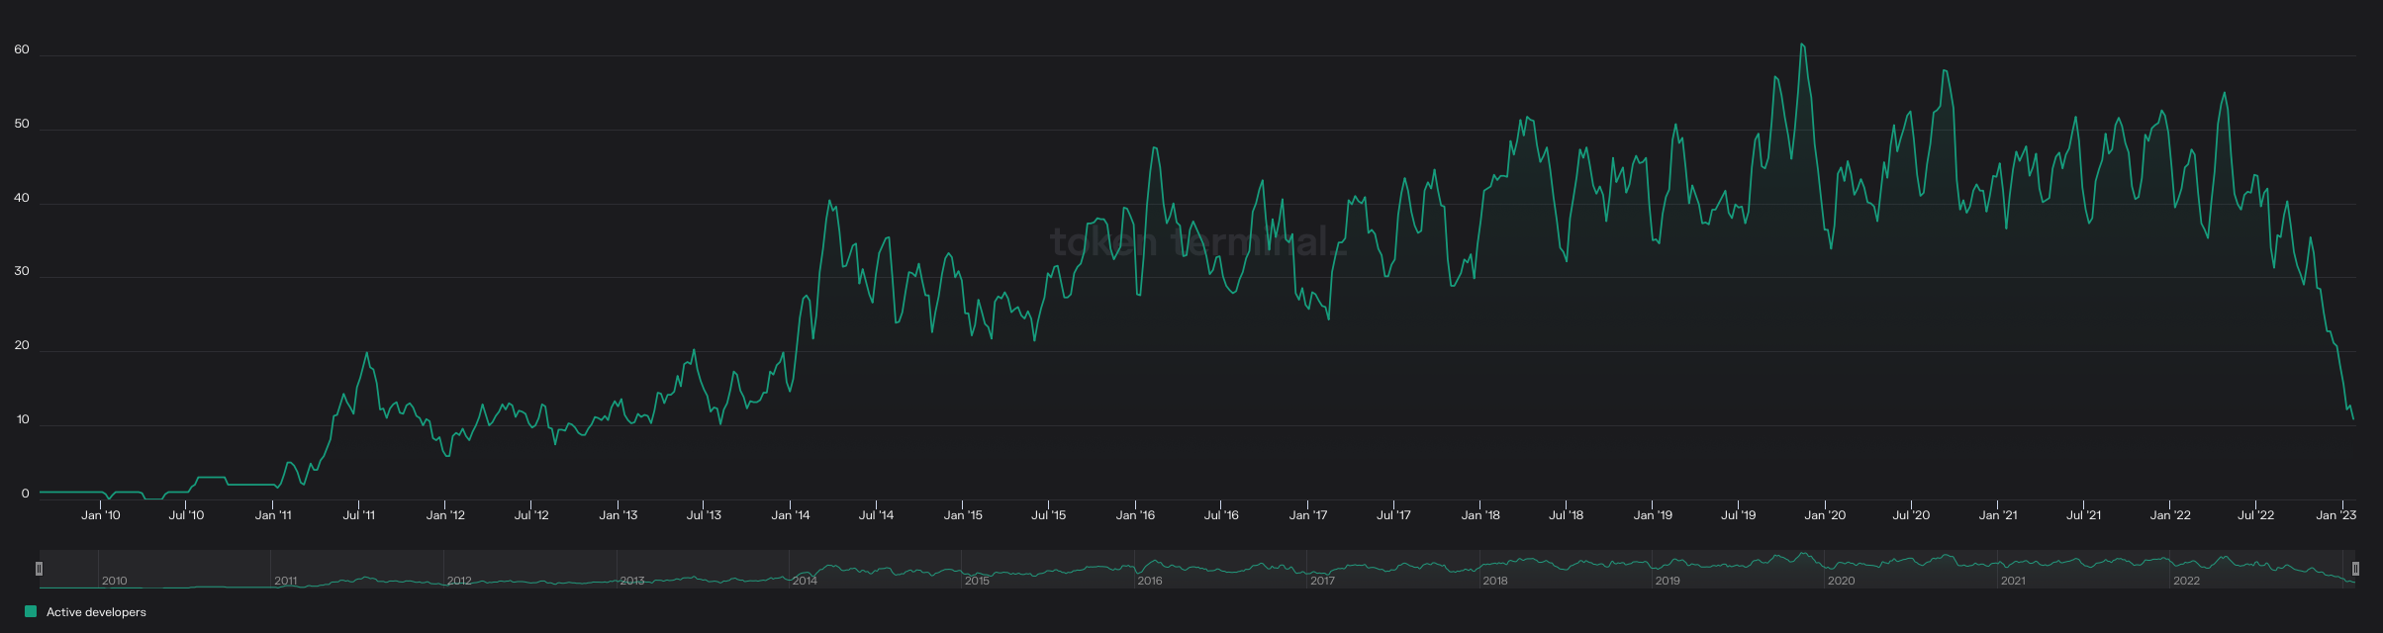
Task: Pick 2022 in the navigator strip
Action: pyautogui.click(x=2186, y=581)
